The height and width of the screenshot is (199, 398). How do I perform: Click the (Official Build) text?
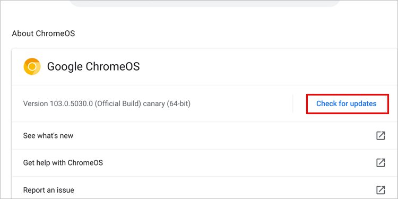pos(118,103)
